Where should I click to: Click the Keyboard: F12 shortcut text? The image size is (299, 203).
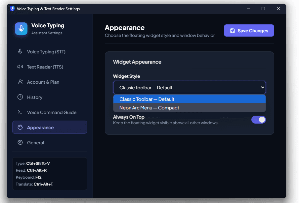(28, 177)
